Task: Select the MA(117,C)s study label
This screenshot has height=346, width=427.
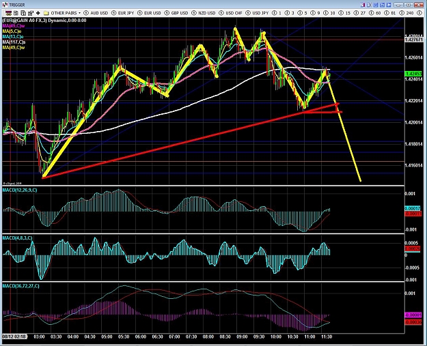Action: click(14, 42)
